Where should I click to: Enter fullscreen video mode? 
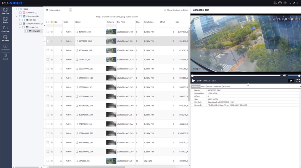coord(298,81)
